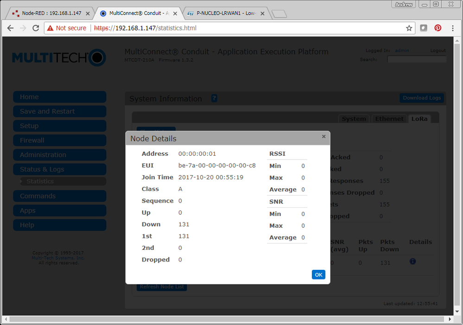The width and height of the screenshot is (463, 325).
Task: Click the System Information help question icon
Action: click(214, 98)
